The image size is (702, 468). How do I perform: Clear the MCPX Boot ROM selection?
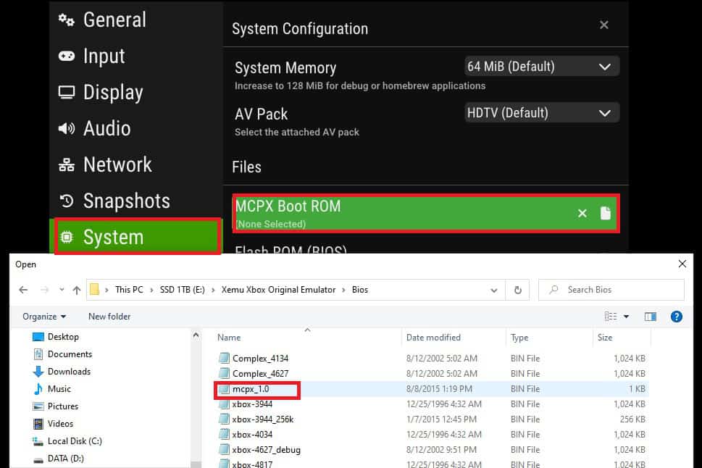pos(582,213)
